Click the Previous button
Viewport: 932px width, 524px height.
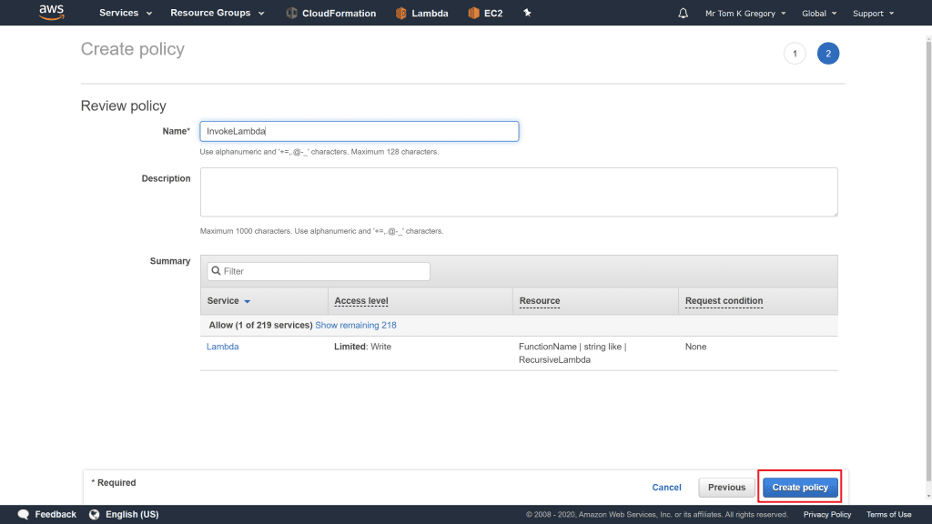tap(726, 488)
